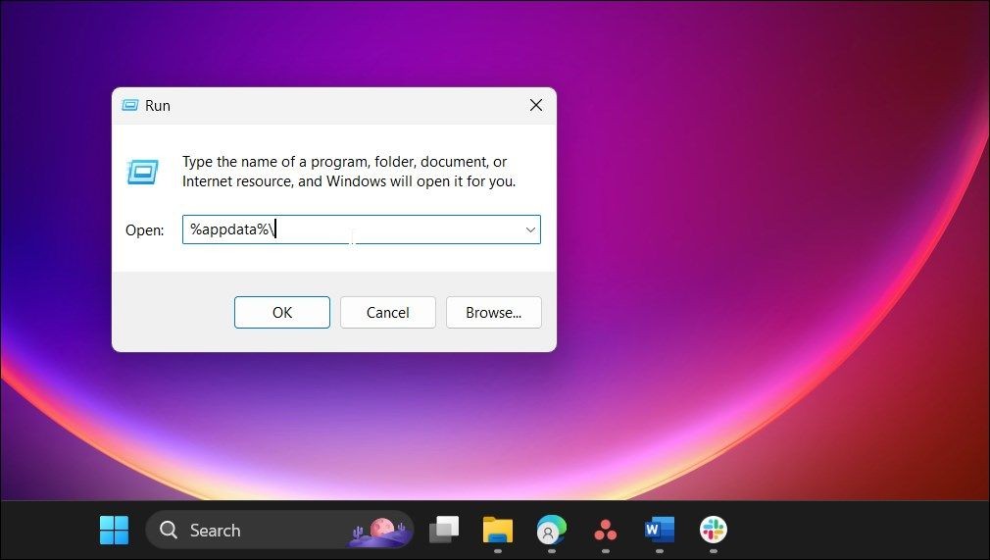Screen dimensions: 990x560
Task: Open Task View from the taskbar
Action: pos(444,530)
